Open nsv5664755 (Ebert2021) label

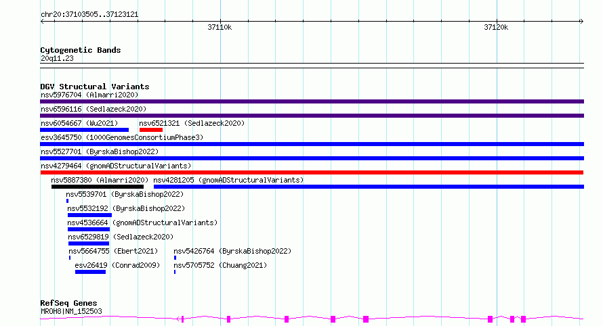click(x=113, y=251)
